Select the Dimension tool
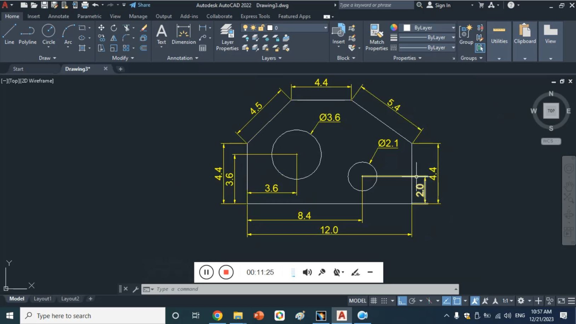 coord(184,34)
